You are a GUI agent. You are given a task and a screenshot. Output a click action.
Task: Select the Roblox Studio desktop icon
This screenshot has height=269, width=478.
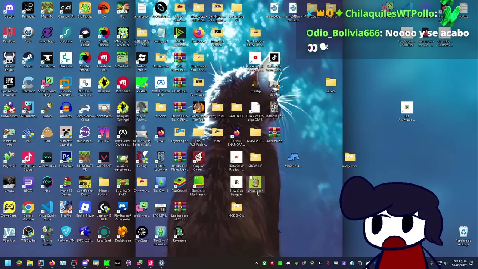tap(142, 62)
